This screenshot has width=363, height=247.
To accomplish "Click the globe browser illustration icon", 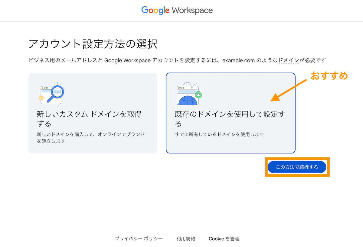I will (189, 93).
